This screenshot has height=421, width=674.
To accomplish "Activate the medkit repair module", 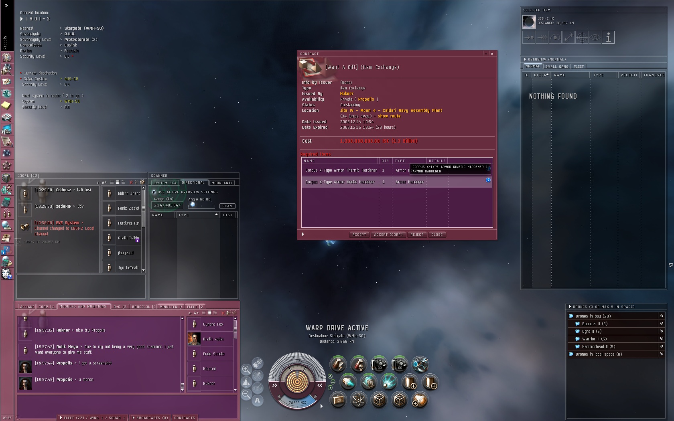I will tap(338, 400).
